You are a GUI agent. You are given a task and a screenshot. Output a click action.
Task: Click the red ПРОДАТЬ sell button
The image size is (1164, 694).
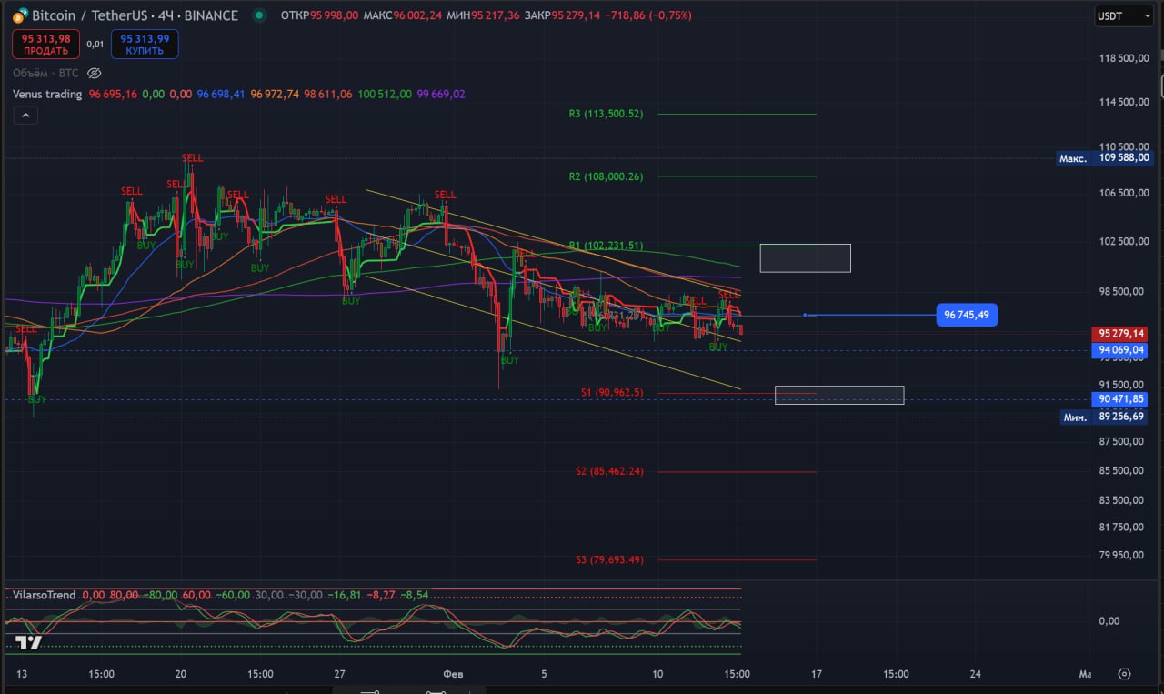coord(45,44)
